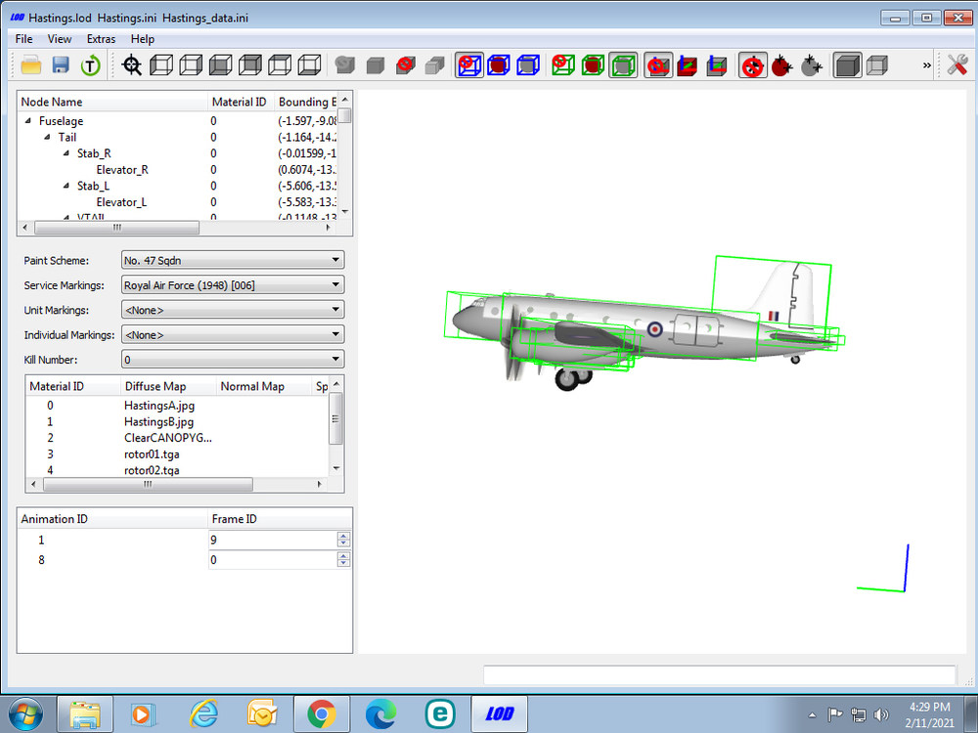Toggle the blue bounding box disabled icon
This screenshot has width=978, height=733.
tap(469, 65)
